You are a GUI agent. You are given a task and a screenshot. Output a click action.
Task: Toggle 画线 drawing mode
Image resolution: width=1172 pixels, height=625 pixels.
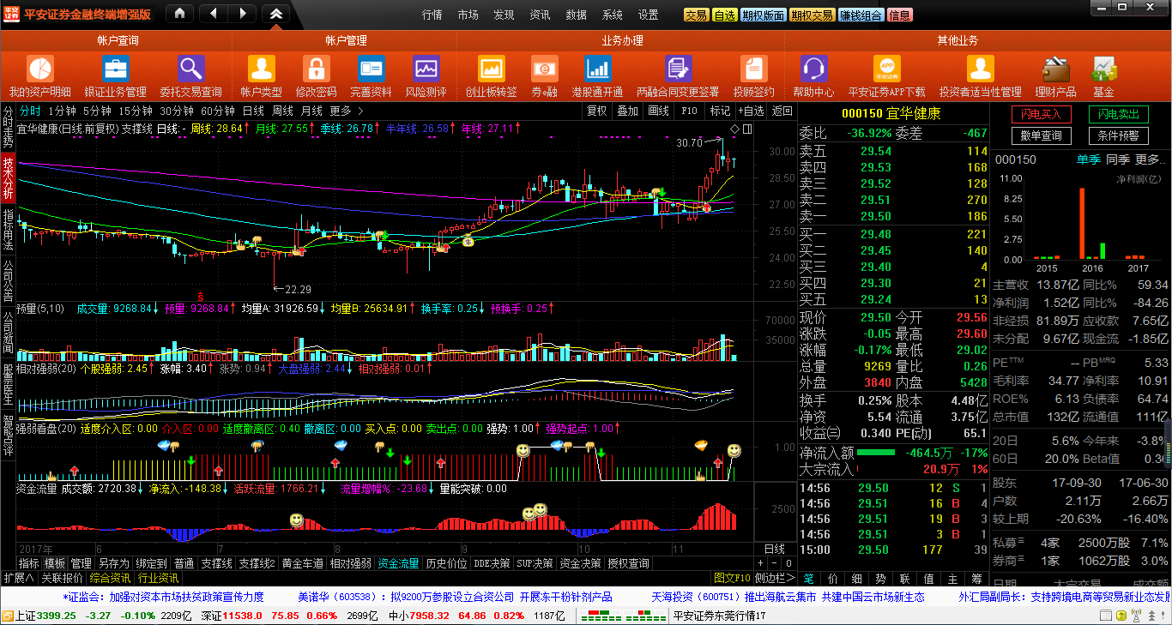(659, 111)
